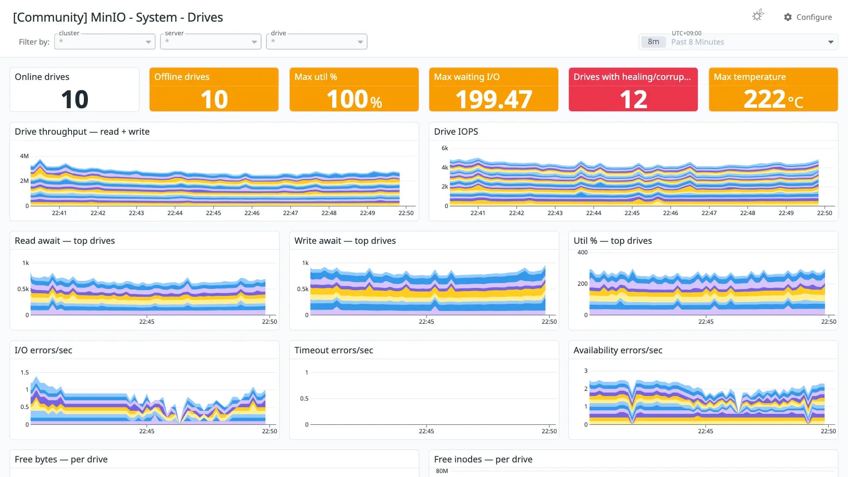Click the I/O errors/sec panel title
848x477 pixels.
[43, 350]
